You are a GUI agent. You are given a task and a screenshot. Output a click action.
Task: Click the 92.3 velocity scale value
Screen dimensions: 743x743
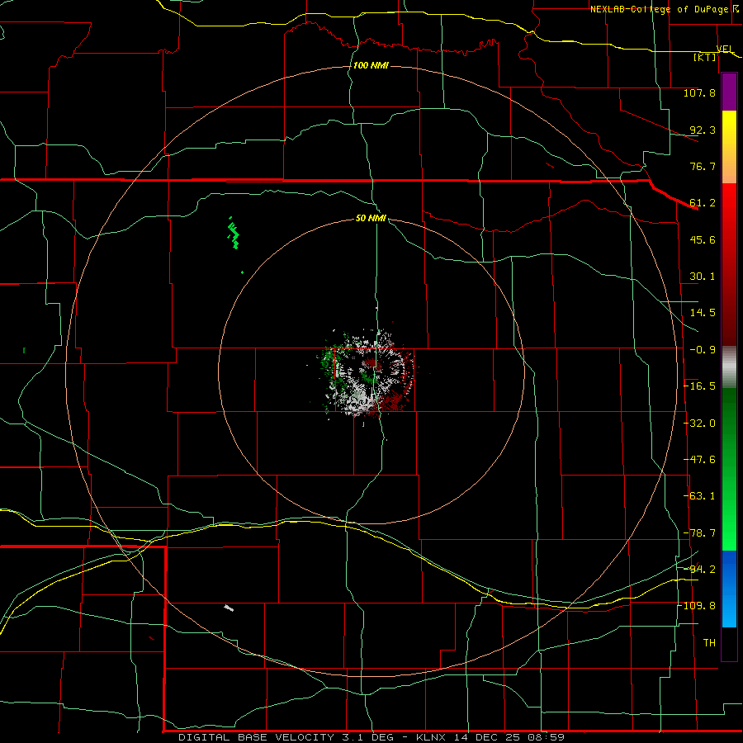[x=703, y=130]
